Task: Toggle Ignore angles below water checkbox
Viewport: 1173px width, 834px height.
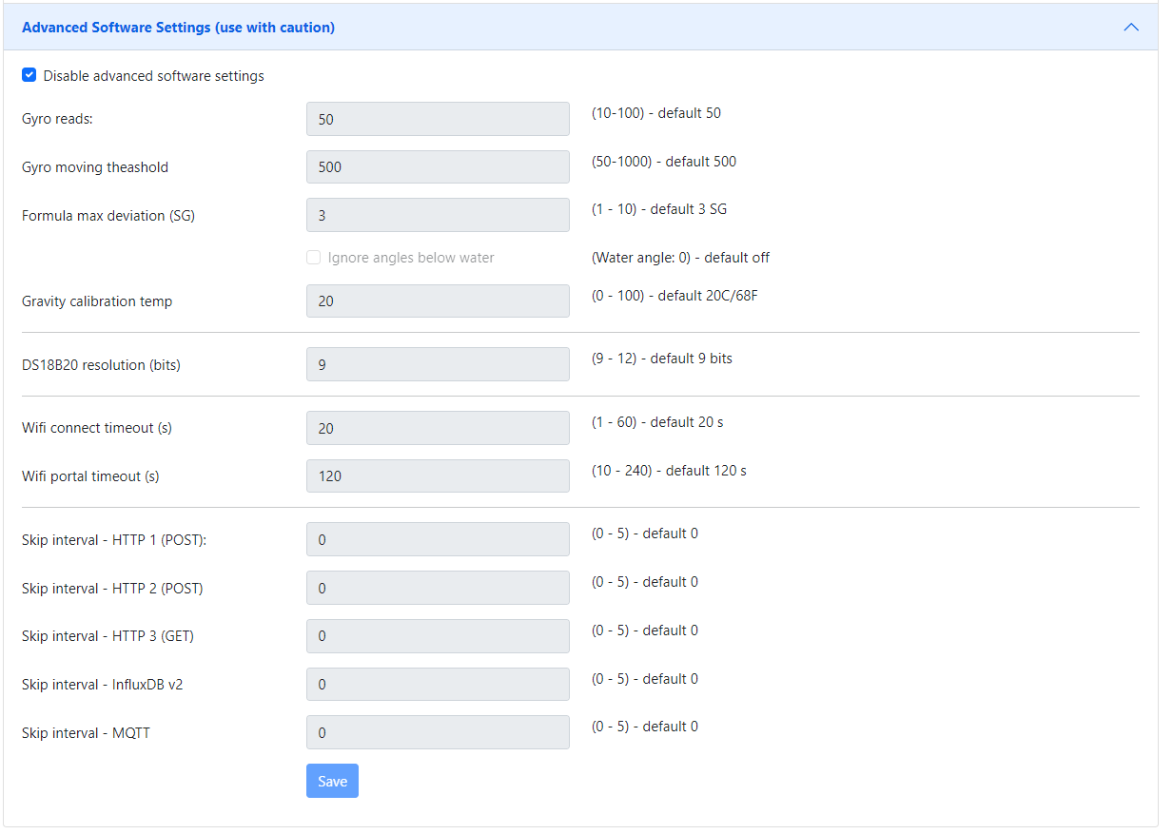Action: 313,257
